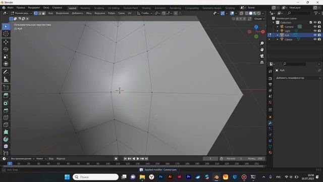Open the Правка menu
323x182 pixels.
coord(21,8)
